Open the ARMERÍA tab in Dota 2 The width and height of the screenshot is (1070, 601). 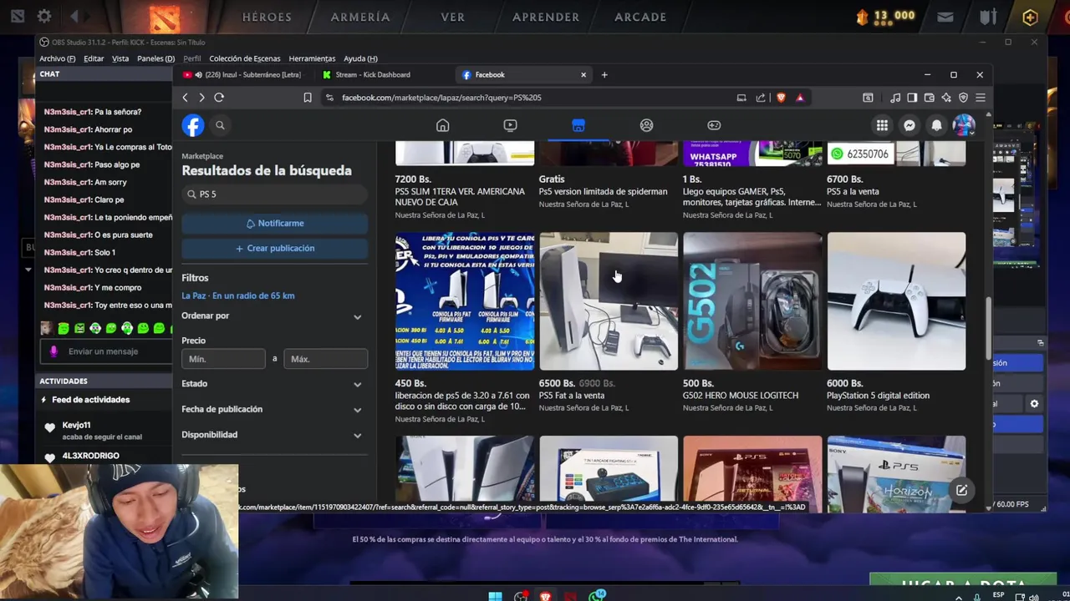(x=360, y=17)
